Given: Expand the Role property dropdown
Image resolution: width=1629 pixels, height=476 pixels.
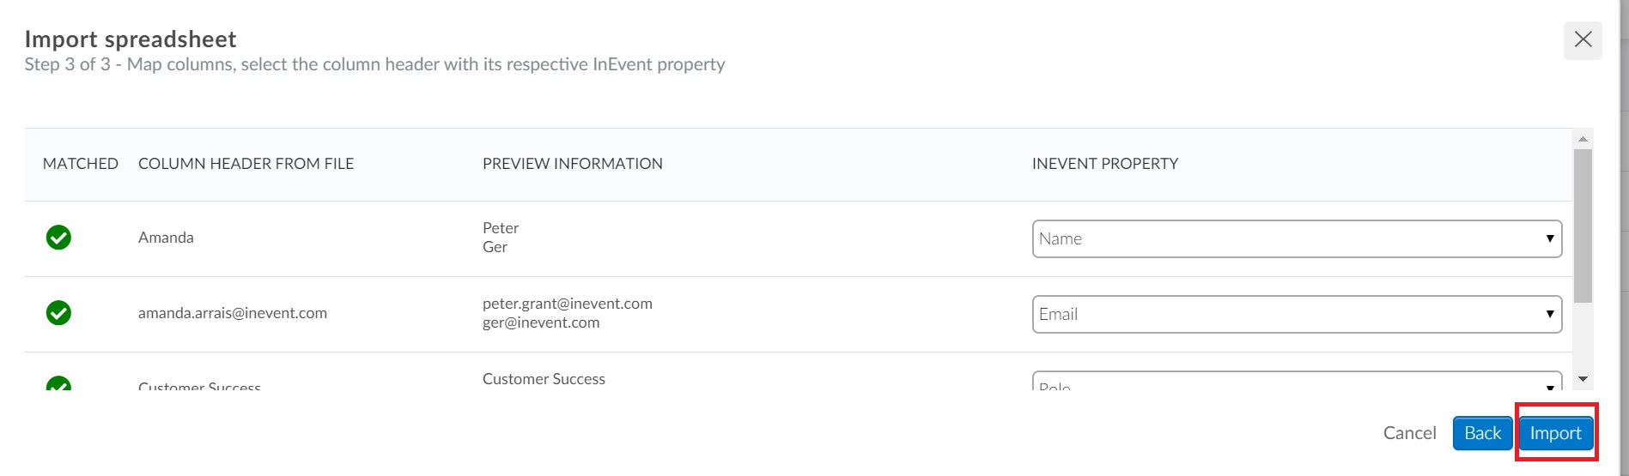Looking at the screenshot, I should [x=1297, y=382].
